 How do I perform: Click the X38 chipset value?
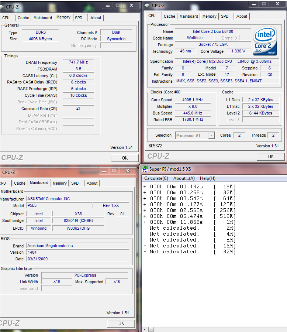78,214
